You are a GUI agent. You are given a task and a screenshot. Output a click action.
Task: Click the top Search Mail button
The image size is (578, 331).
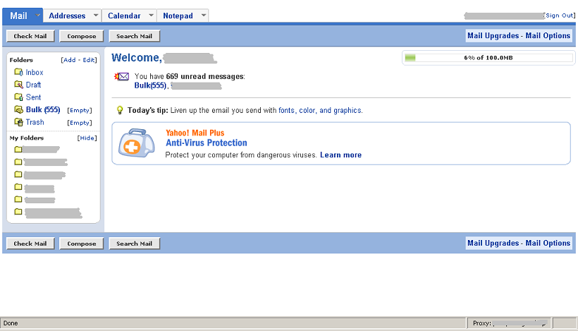click(x=134, y=36)
